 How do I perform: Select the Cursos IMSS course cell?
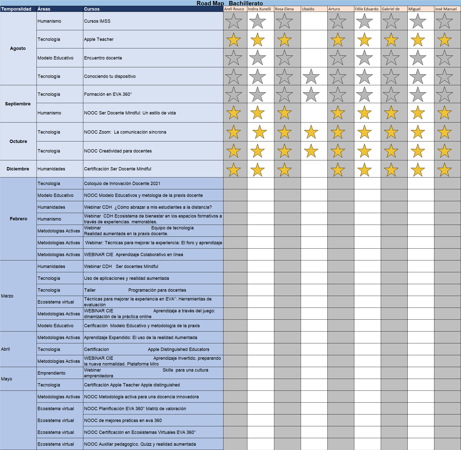point(153,21)
